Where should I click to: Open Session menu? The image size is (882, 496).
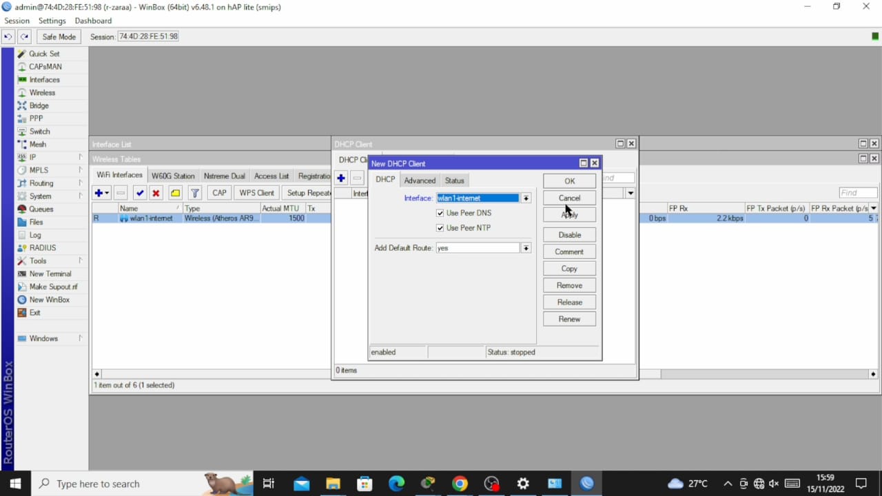[17, 21]
